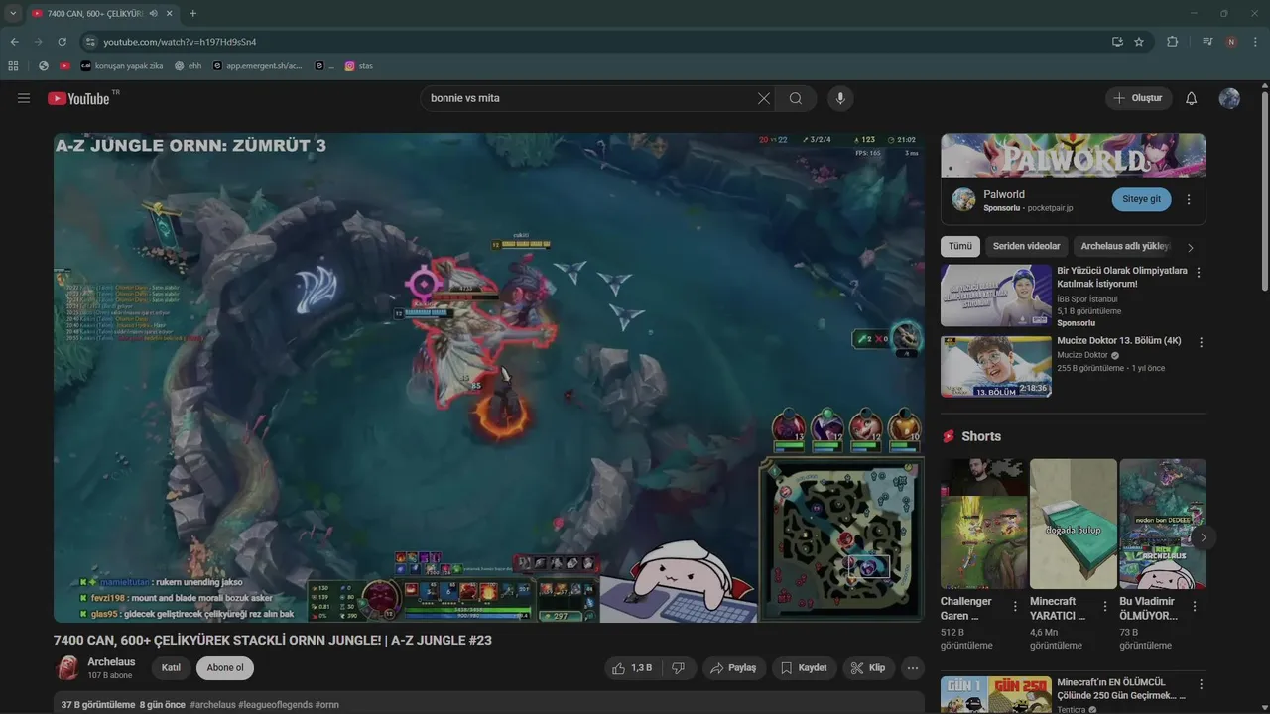
Task: Open the Minecraft YARATICI short thumbnail
Action: (1074, 524)
